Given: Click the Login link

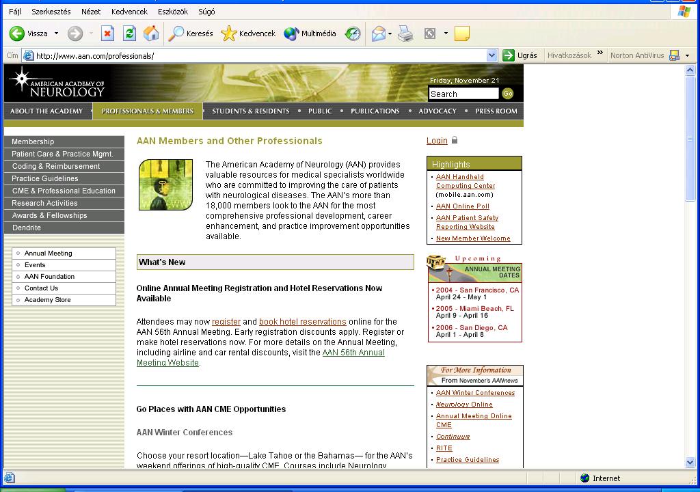Looking at the screenshot, I should pos(437,141).
